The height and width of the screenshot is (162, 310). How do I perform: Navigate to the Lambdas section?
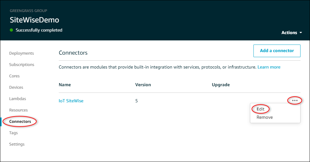click(x=17, y=99)
